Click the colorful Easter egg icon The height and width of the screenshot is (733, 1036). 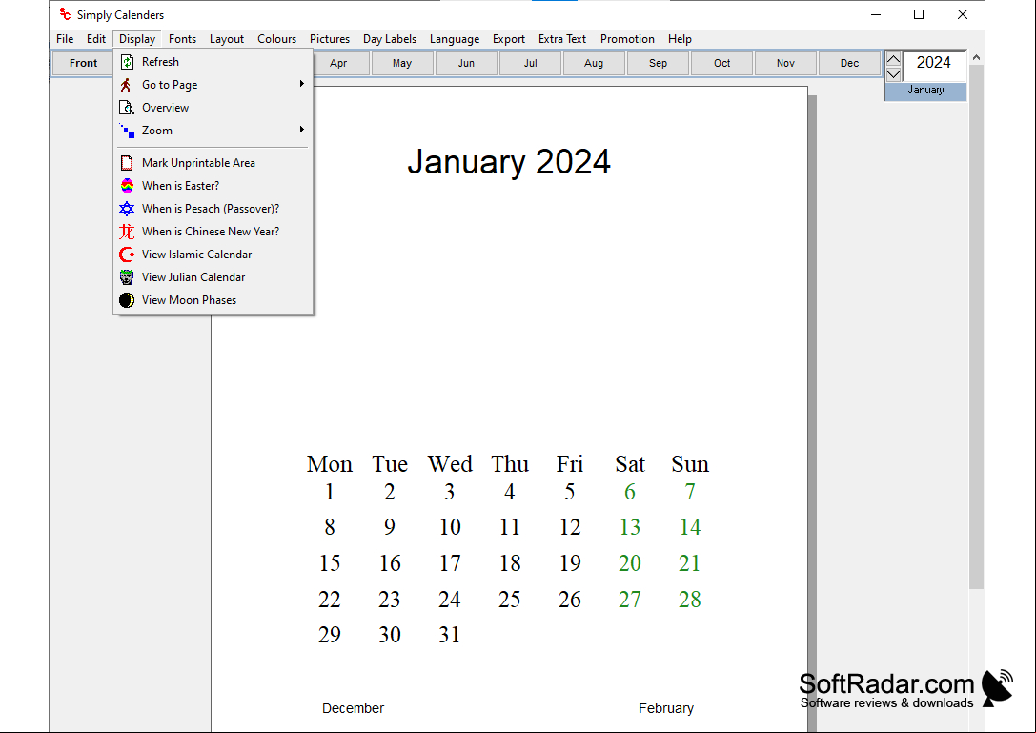127,187
